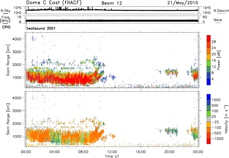The image size is (229, 158).
Task: Click the '4' tick label on the power scale
Action: click(x=212, y=79)
